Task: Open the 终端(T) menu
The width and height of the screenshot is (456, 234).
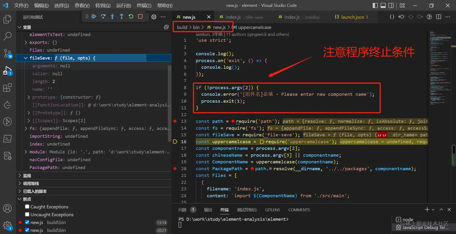Action: pos(144,5)
